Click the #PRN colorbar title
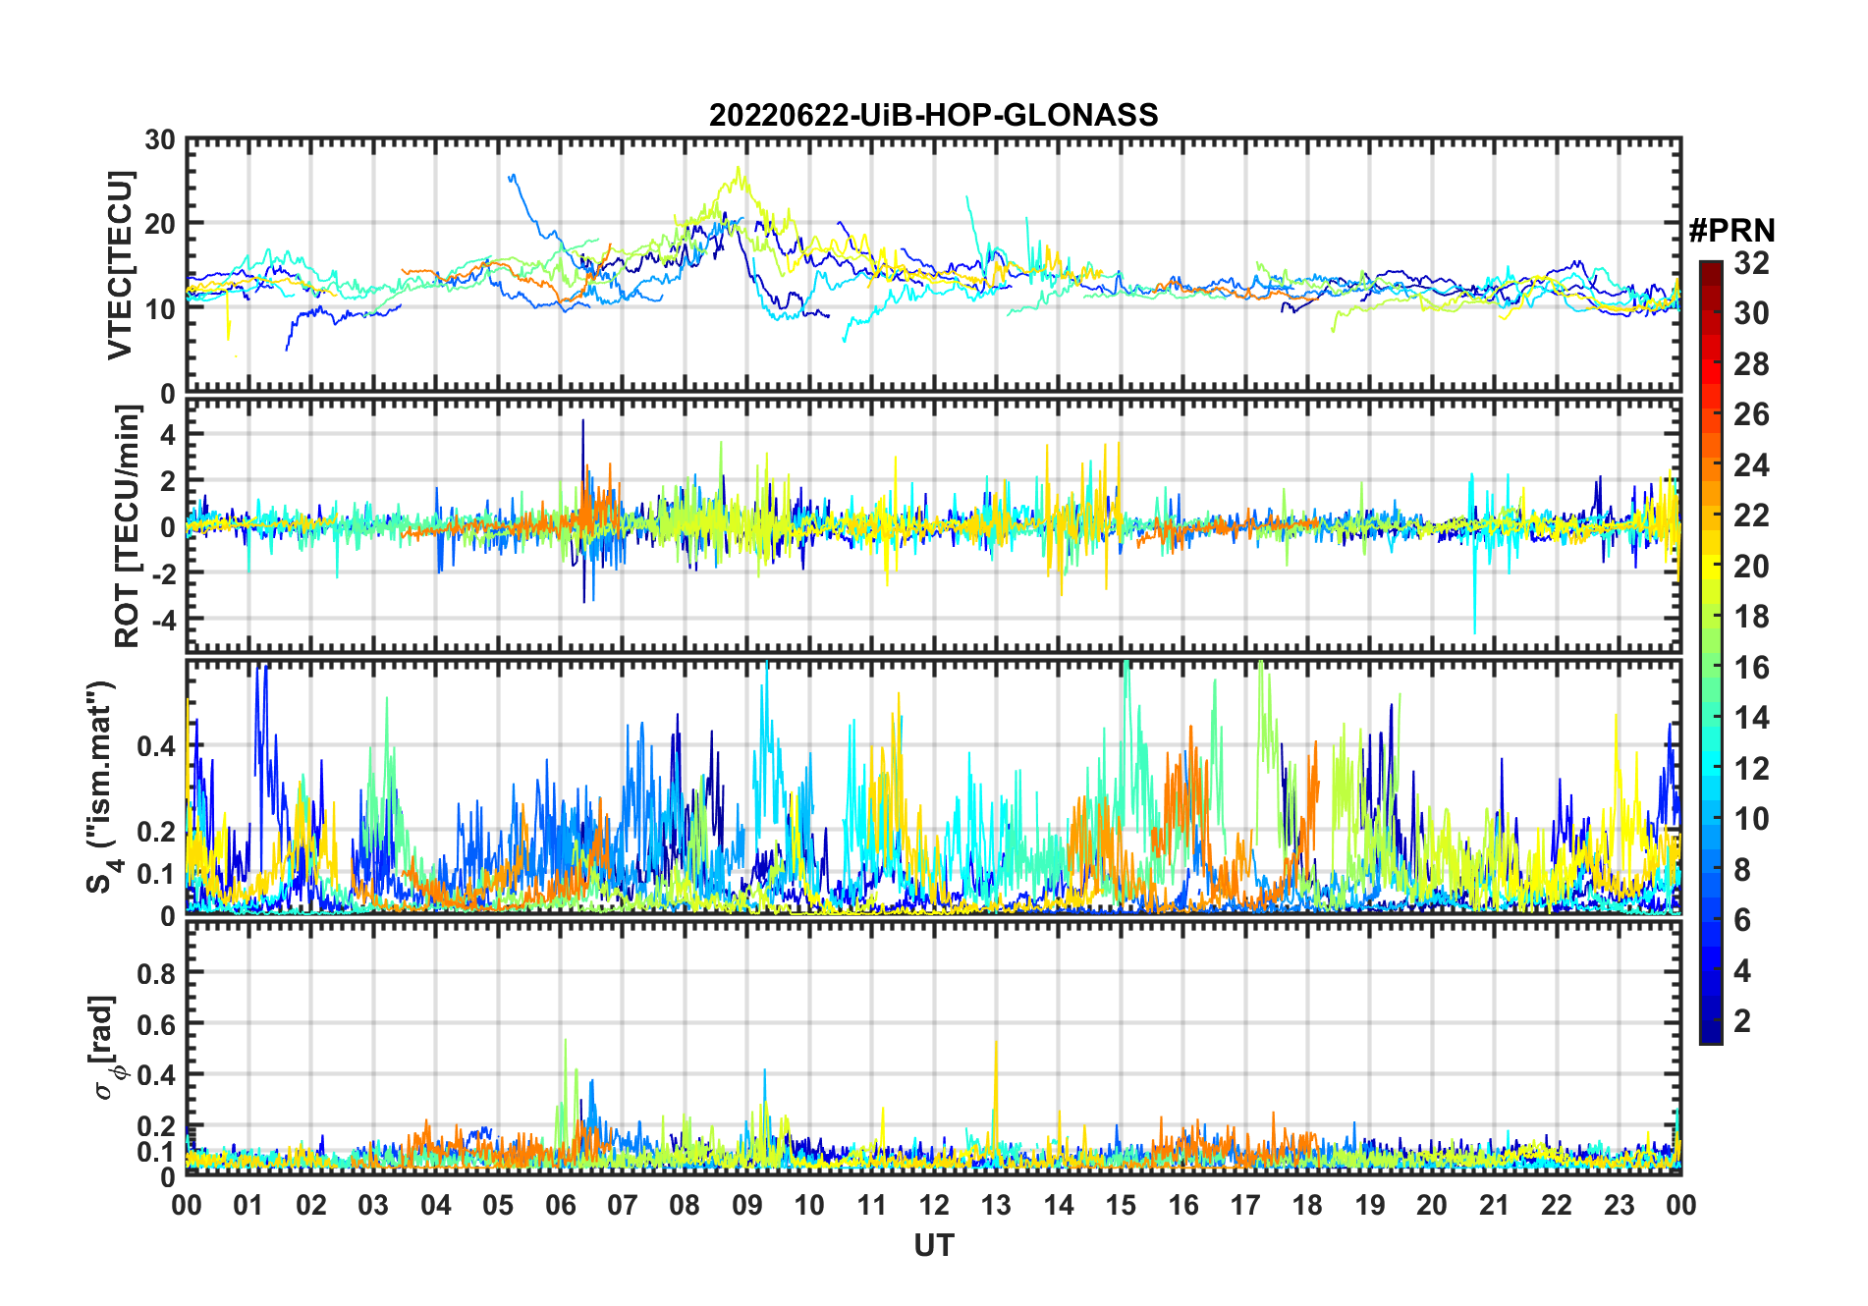 1731,230
